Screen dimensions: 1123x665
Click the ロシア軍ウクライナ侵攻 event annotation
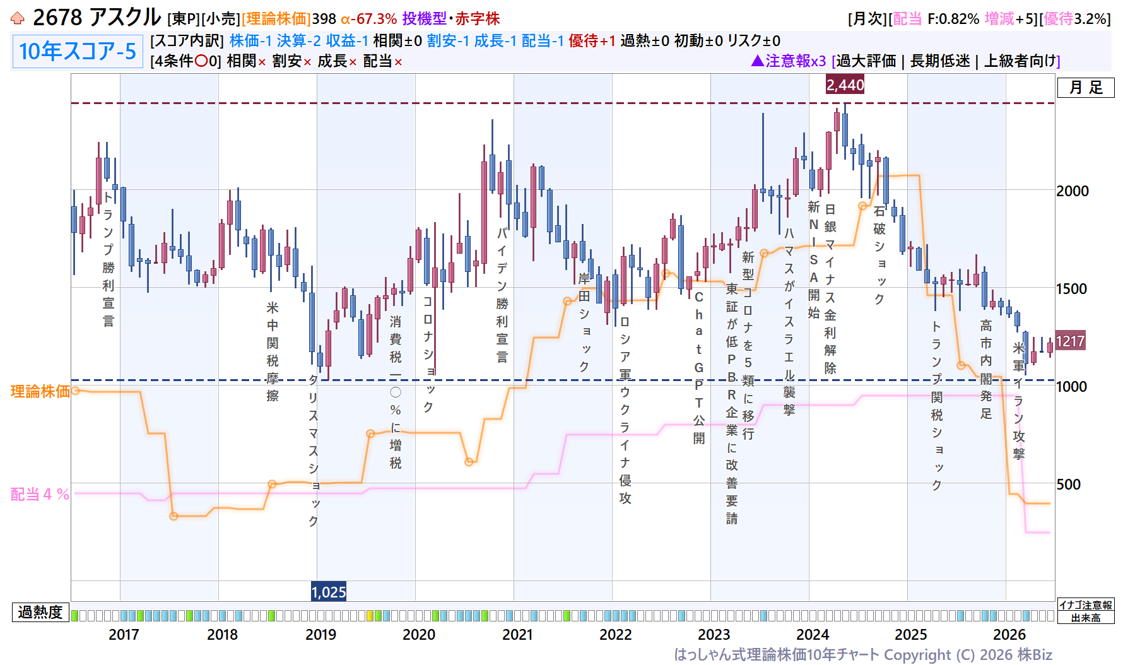click(625, 410)
